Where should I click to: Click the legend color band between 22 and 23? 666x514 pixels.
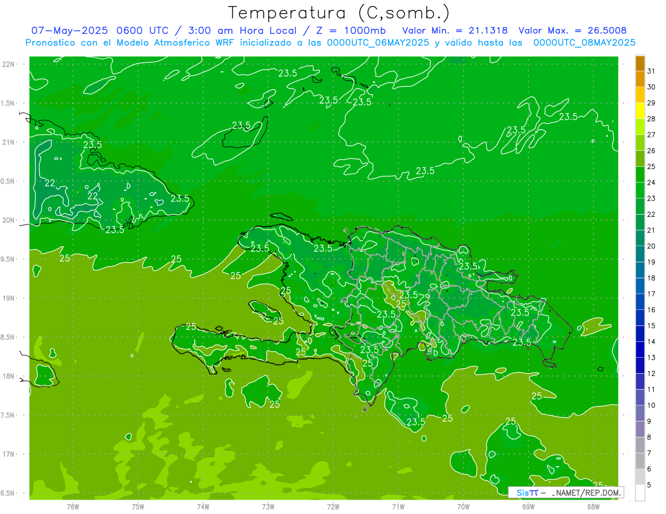pos(640,207)
